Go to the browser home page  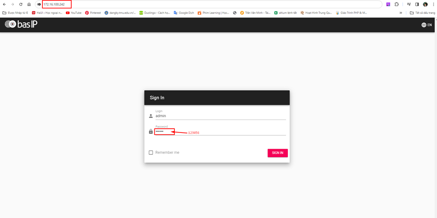pos(29,4)
